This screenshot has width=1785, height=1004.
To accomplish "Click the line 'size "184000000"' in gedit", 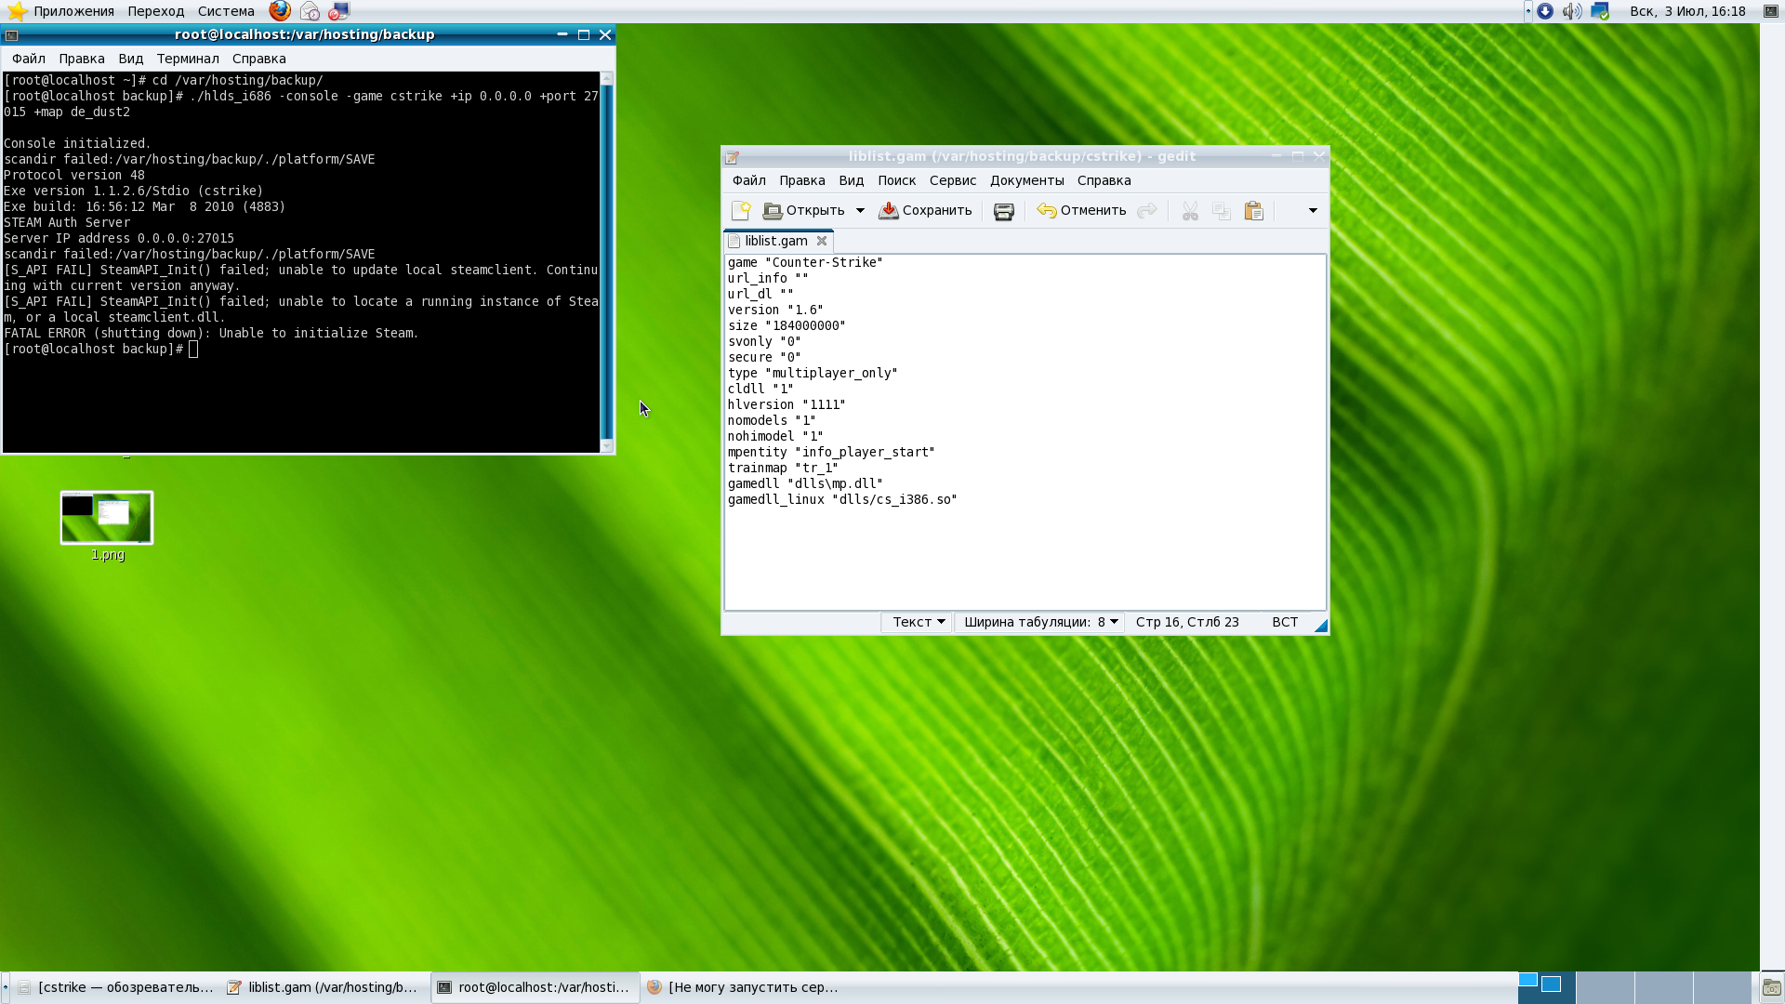I will [x=787, y=326].
